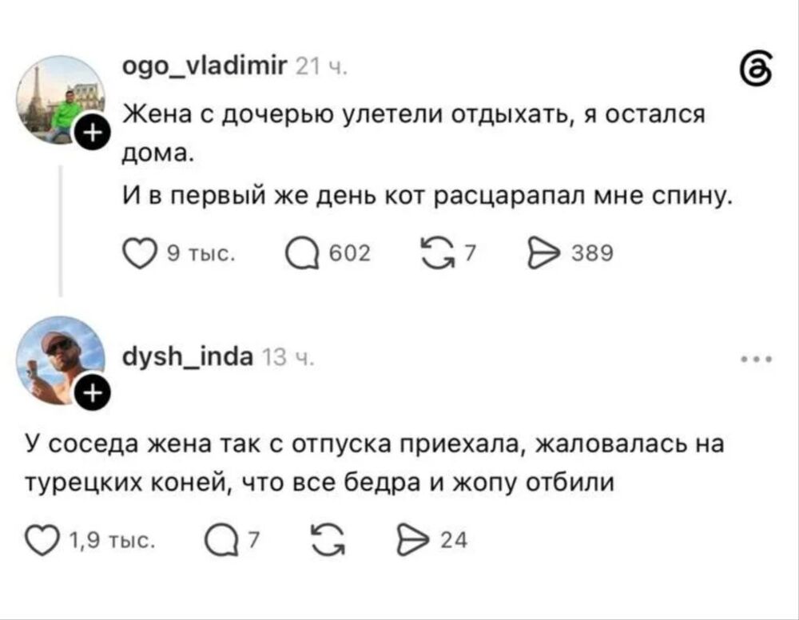Open dysh_inda username profile link
The width and height of the screenshot is (799, 620).
coord(188,356)
